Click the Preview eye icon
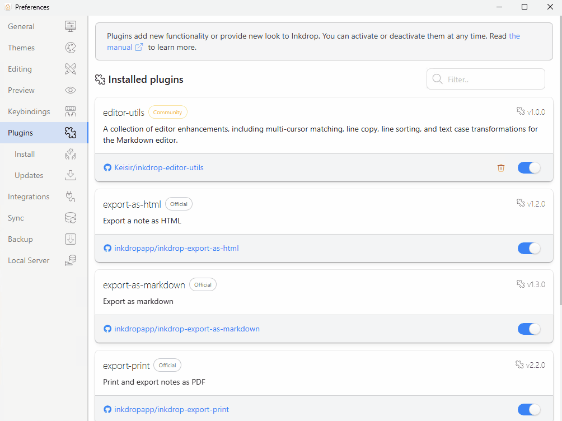 70,90
